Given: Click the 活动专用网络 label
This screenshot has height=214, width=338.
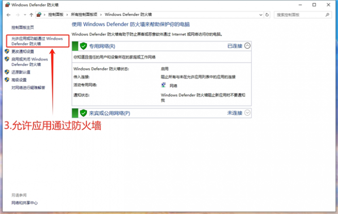Looking at the screenshot, I should [85, 85].
